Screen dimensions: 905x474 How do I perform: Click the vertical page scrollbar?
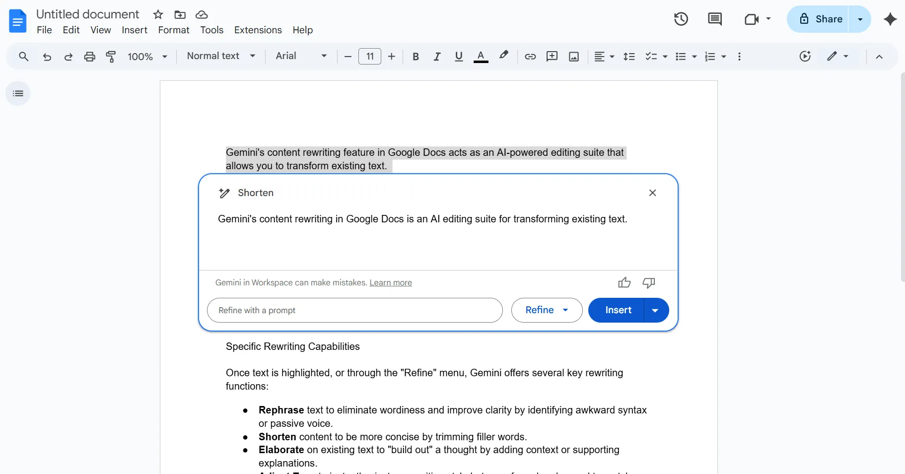[903, 177]
